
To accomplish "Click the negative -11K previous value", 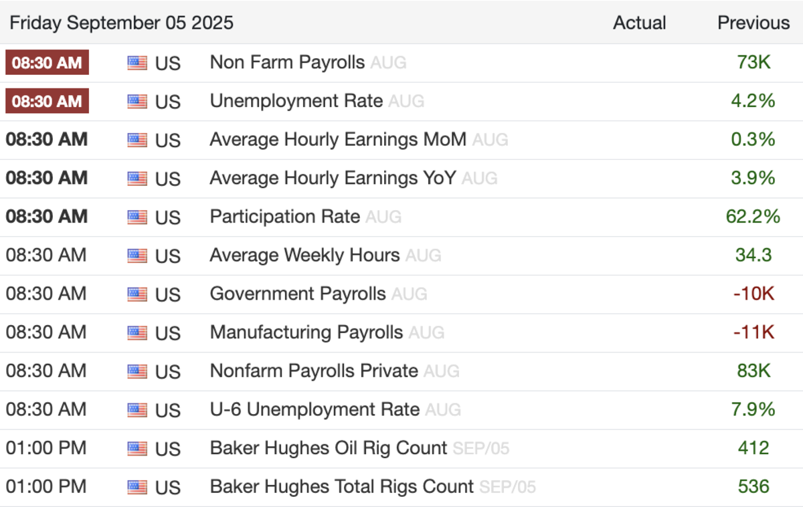I will click(753, 332).
